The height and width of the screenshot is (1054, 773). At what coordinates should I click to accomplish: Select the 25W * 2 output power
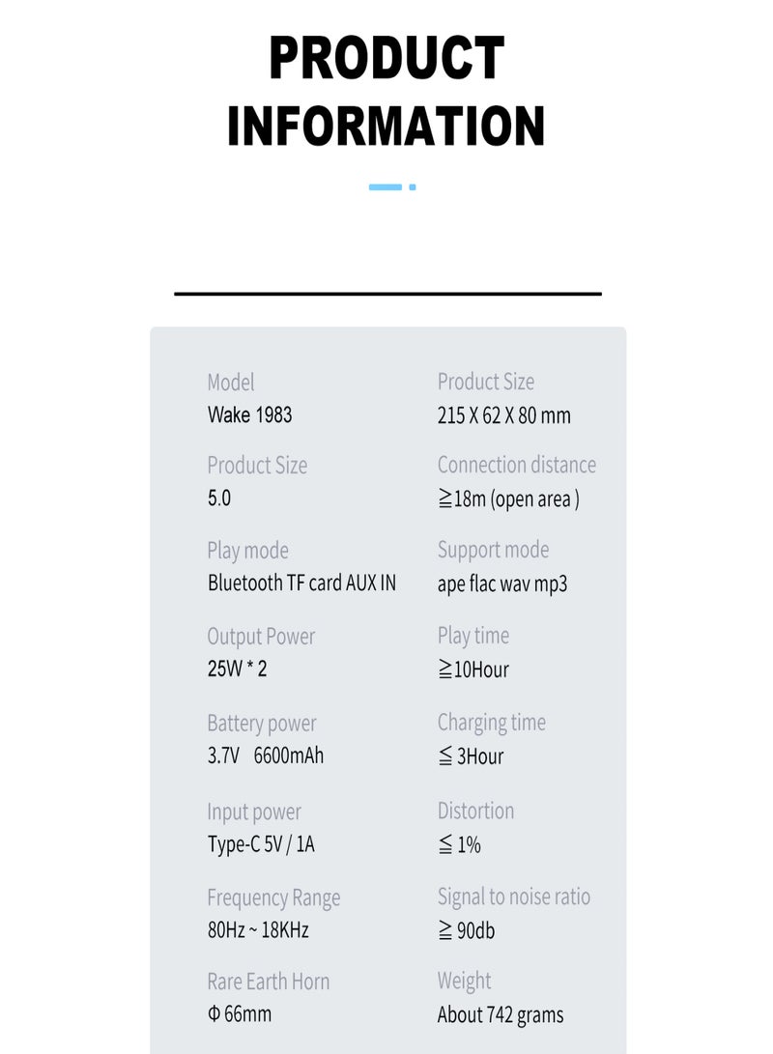coord(238,669)
